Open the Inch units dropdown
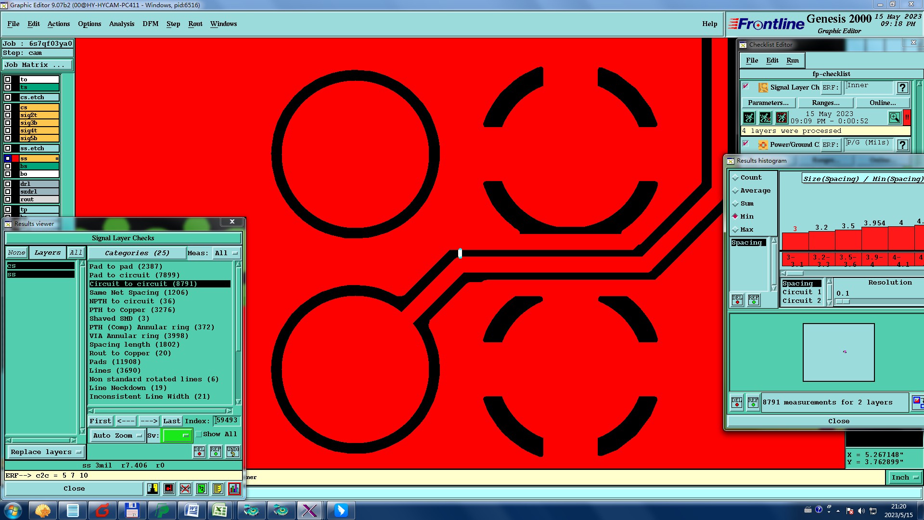This screenshot has height=520, width=924. (904, 477)
